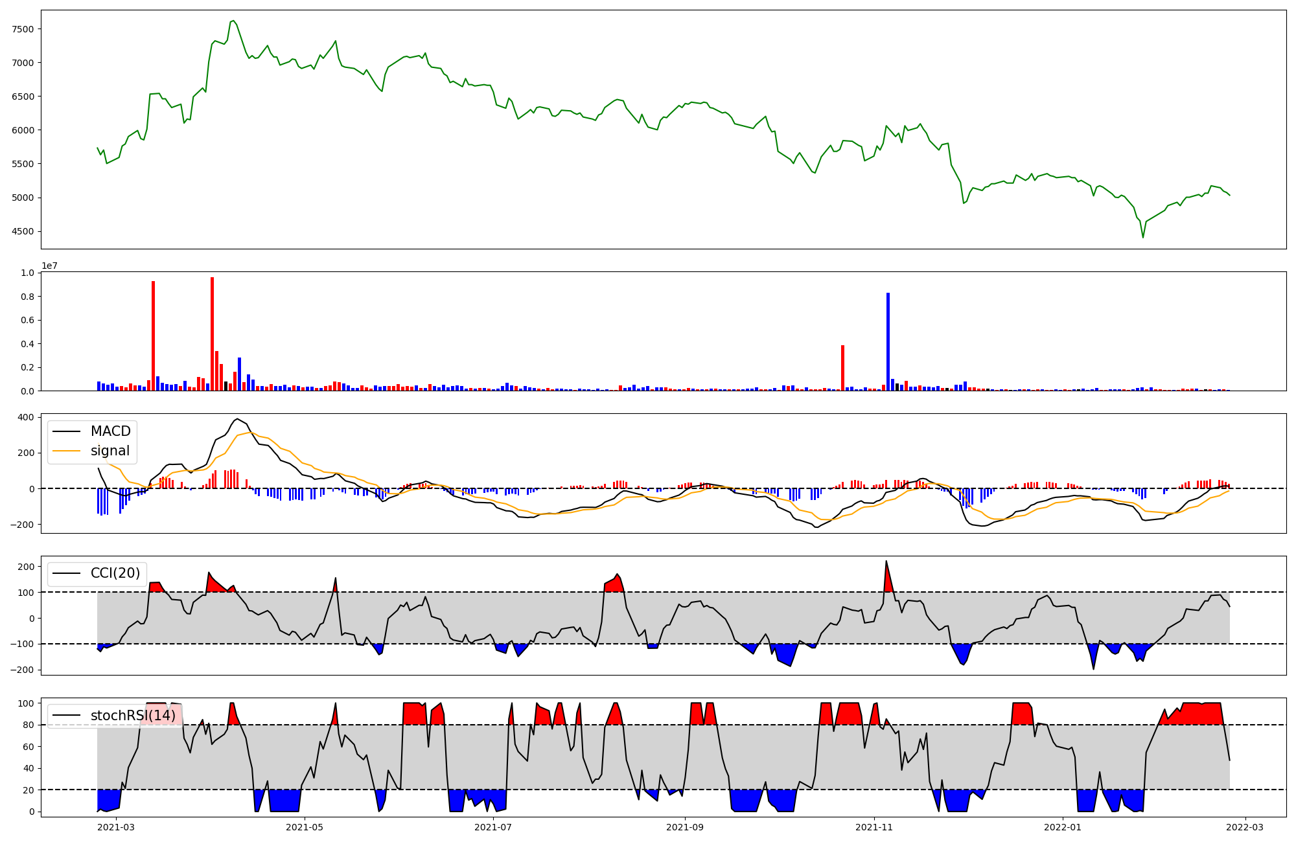The image size is (1296, 842).
Task: Click the 7500 price axis label
Action: pos(23,29)
